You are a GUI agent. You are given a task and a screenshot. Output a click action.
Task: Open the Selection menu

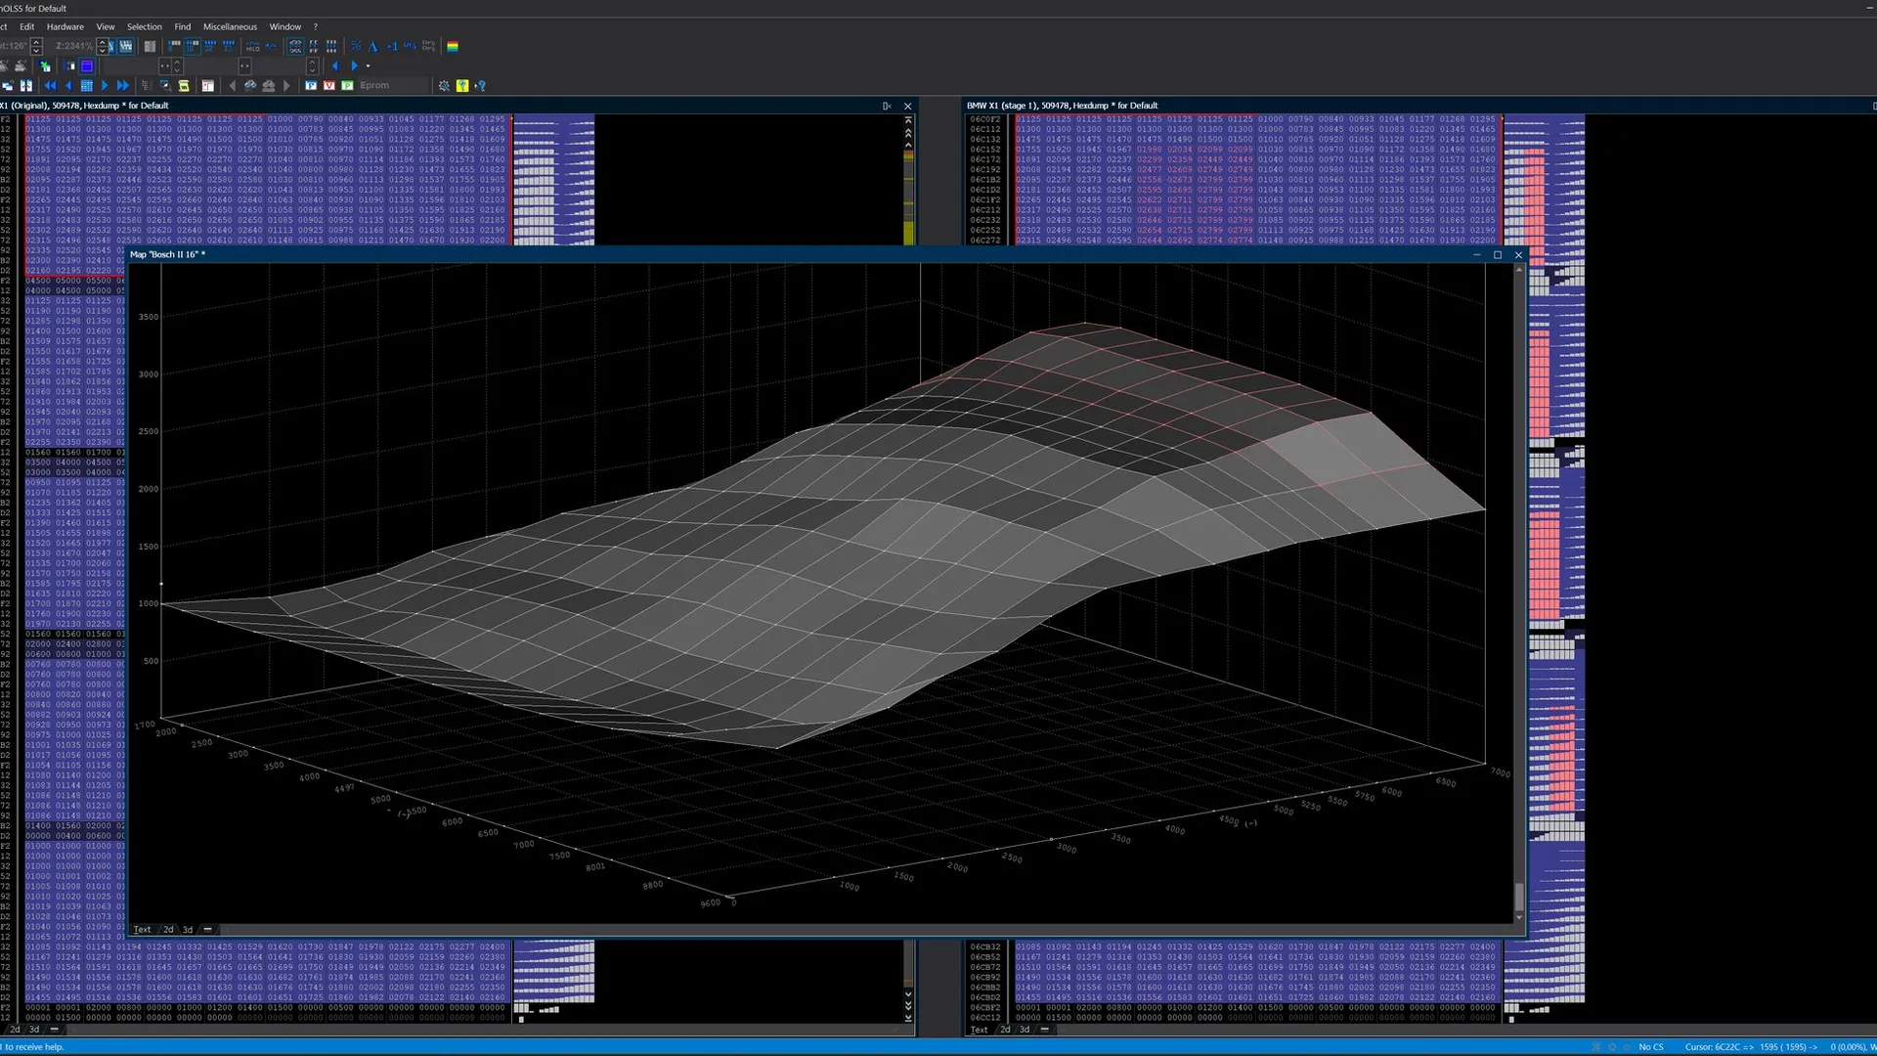tap(144, 26)
